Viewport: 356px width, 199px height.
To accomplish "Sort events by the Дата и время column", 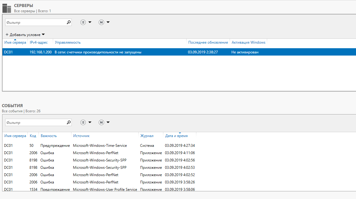I will coord(176,136).
